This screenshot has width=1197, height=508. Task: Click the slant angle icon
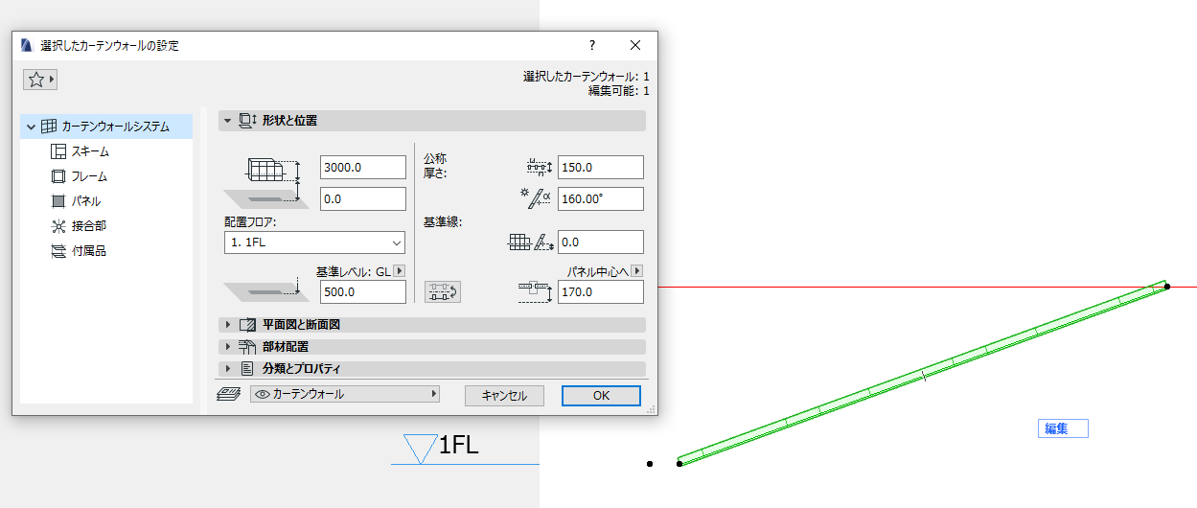(x=535, y=198)
